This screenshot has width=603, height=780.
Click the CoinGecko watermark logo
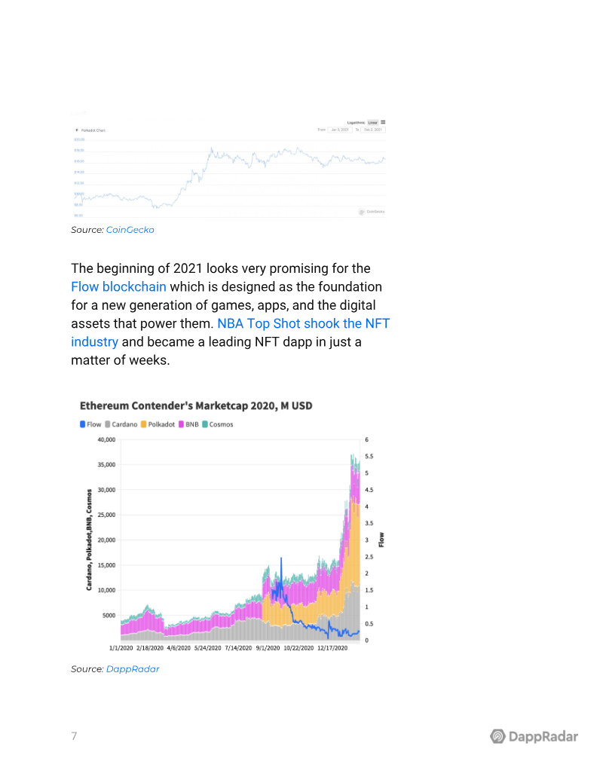(x=362, y=212)
